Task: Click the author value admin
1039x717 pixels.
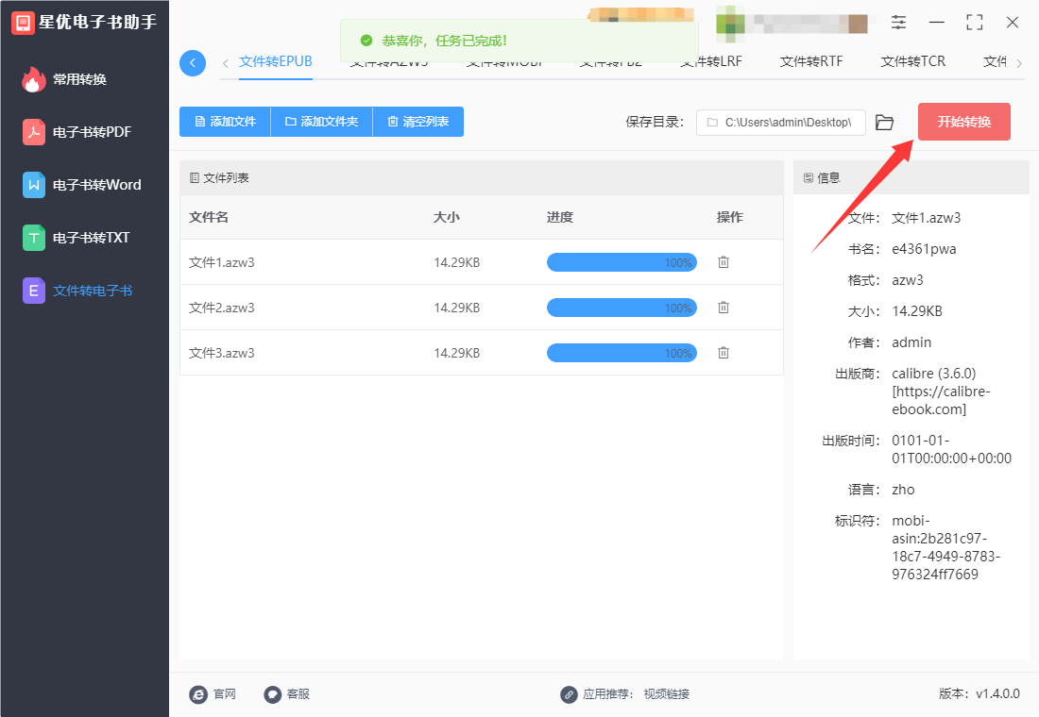Action: tap(911, 342)
